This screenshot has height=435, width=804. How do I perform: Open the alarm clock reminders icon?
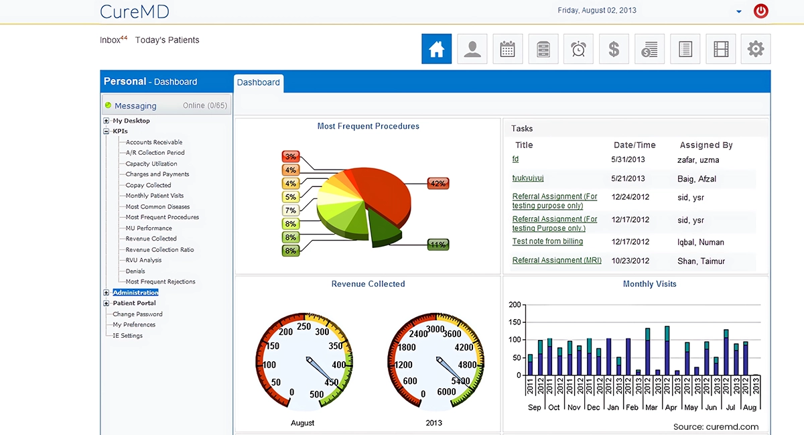click(578, 49)
